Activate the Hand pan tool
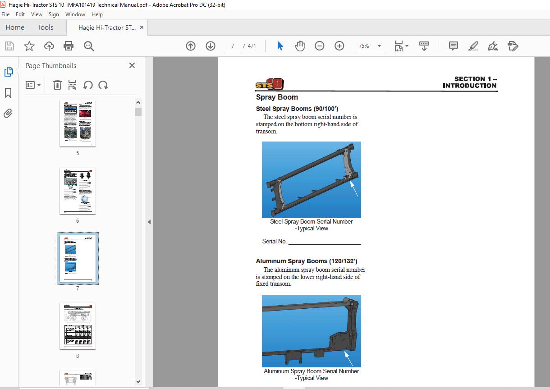 click(x=300, y=46)
